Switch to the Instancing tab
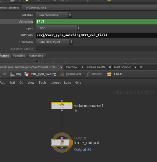 (x=36, y=56)
